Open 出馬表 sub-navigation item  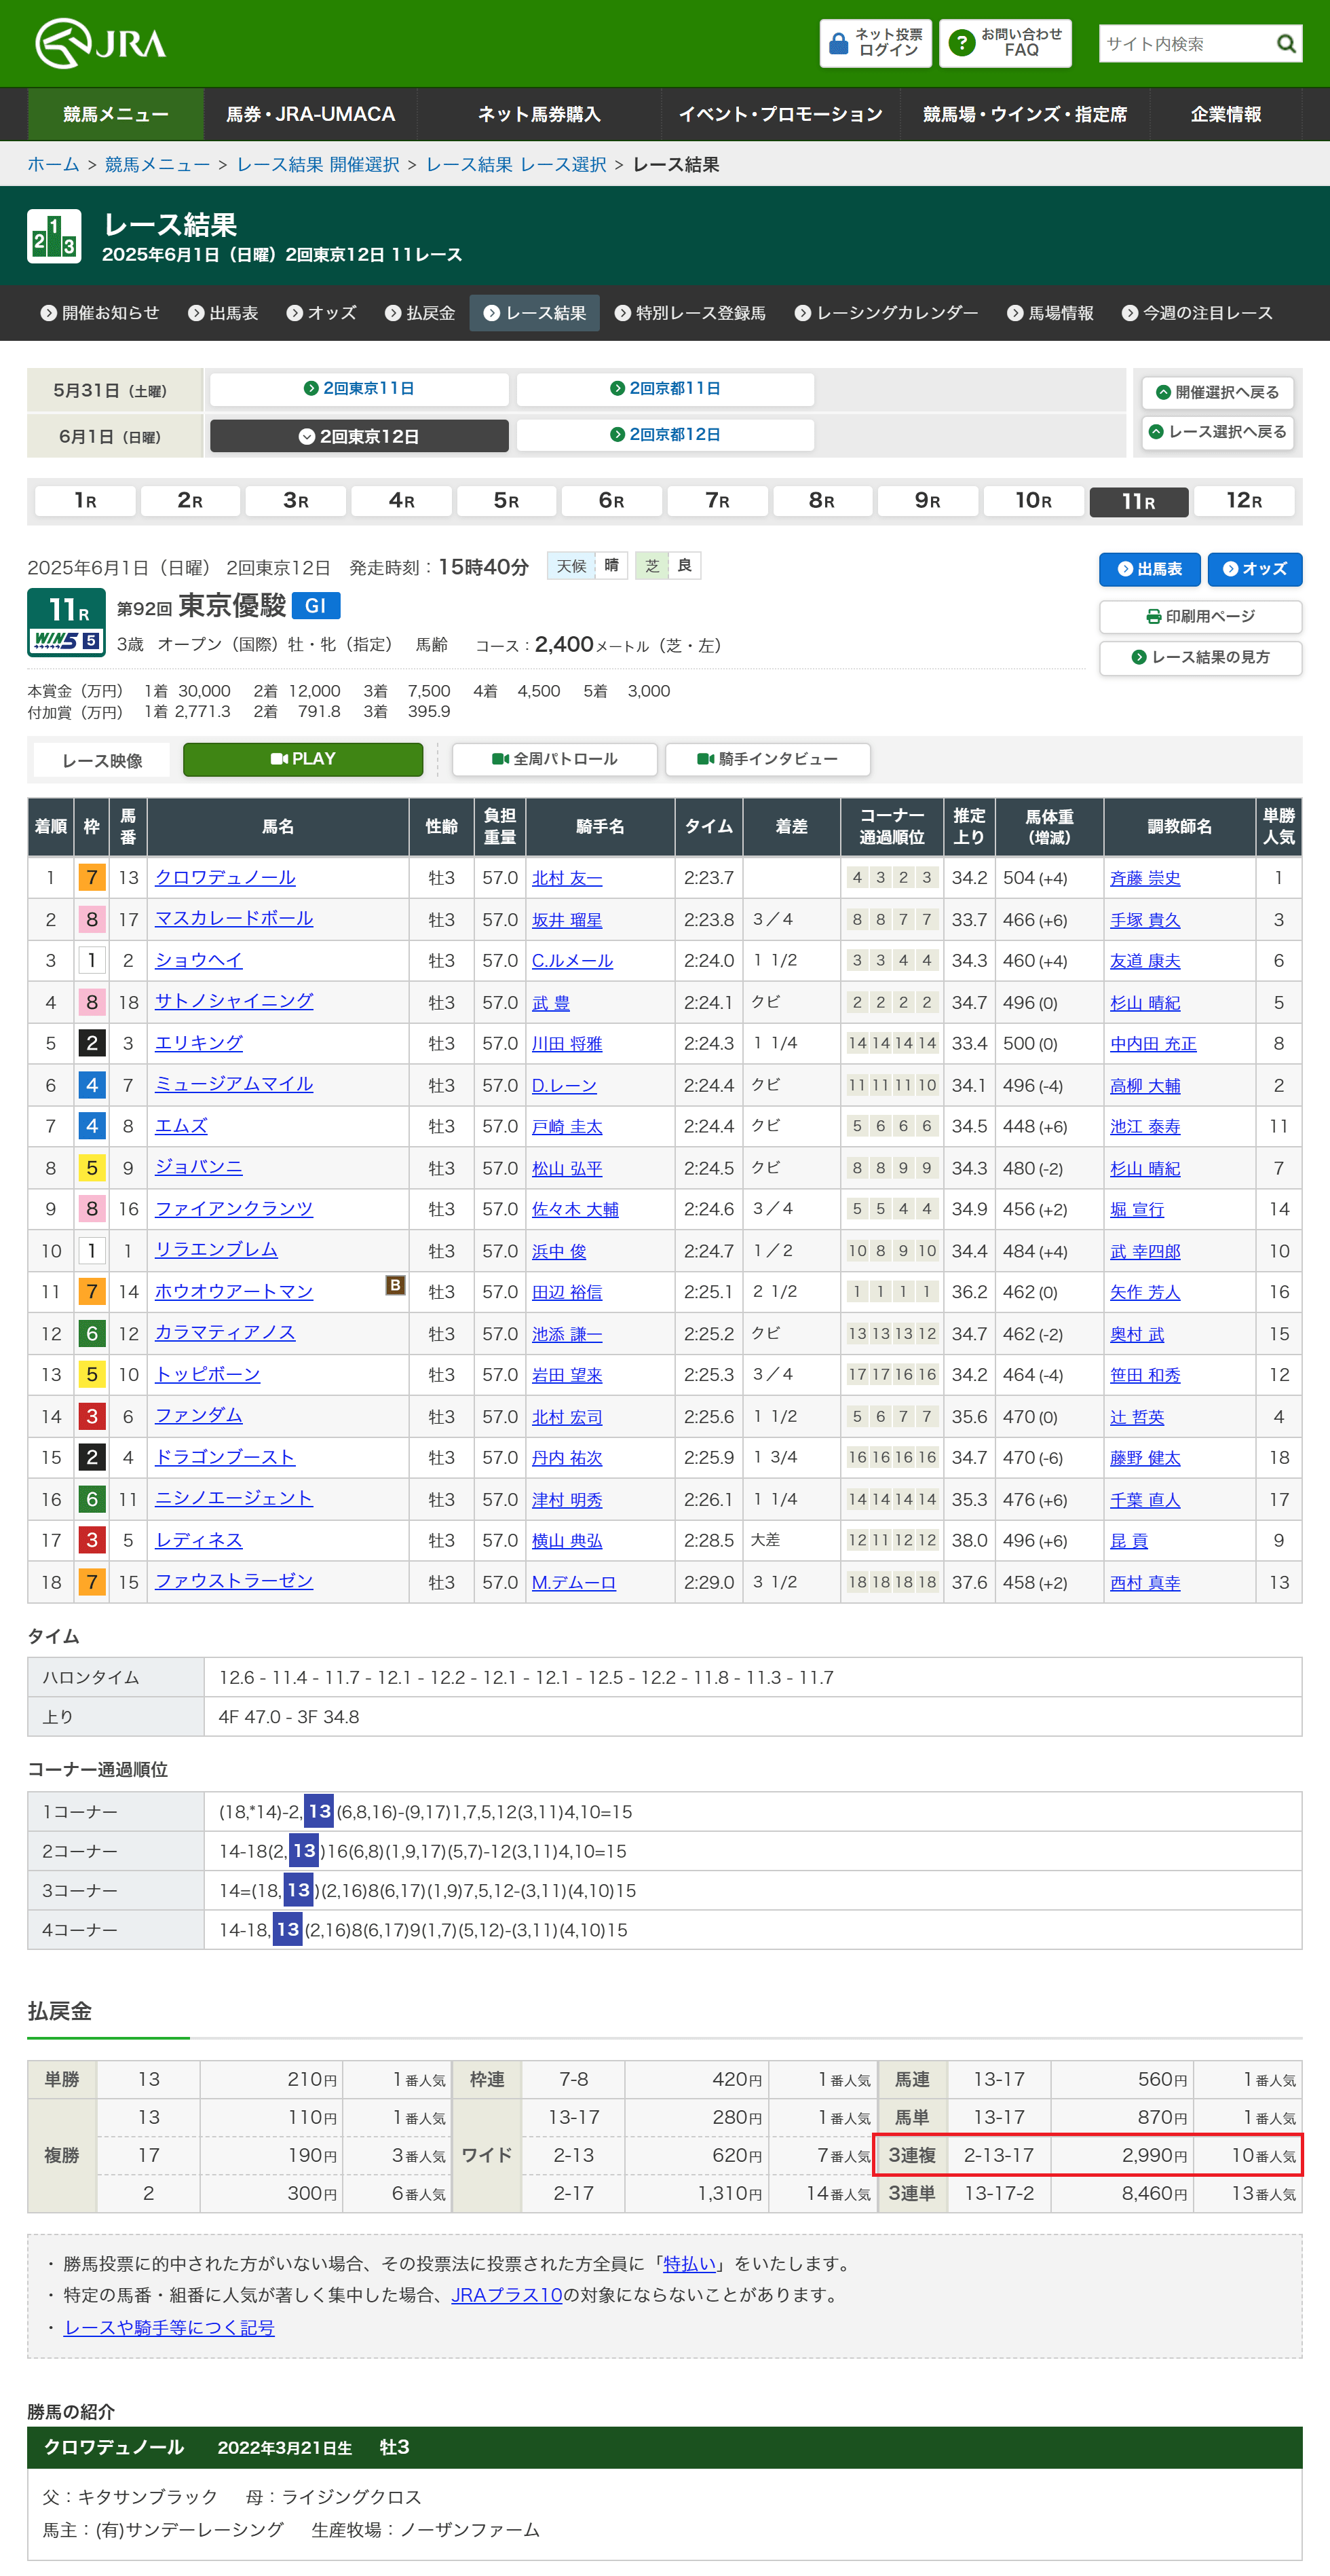224,313
